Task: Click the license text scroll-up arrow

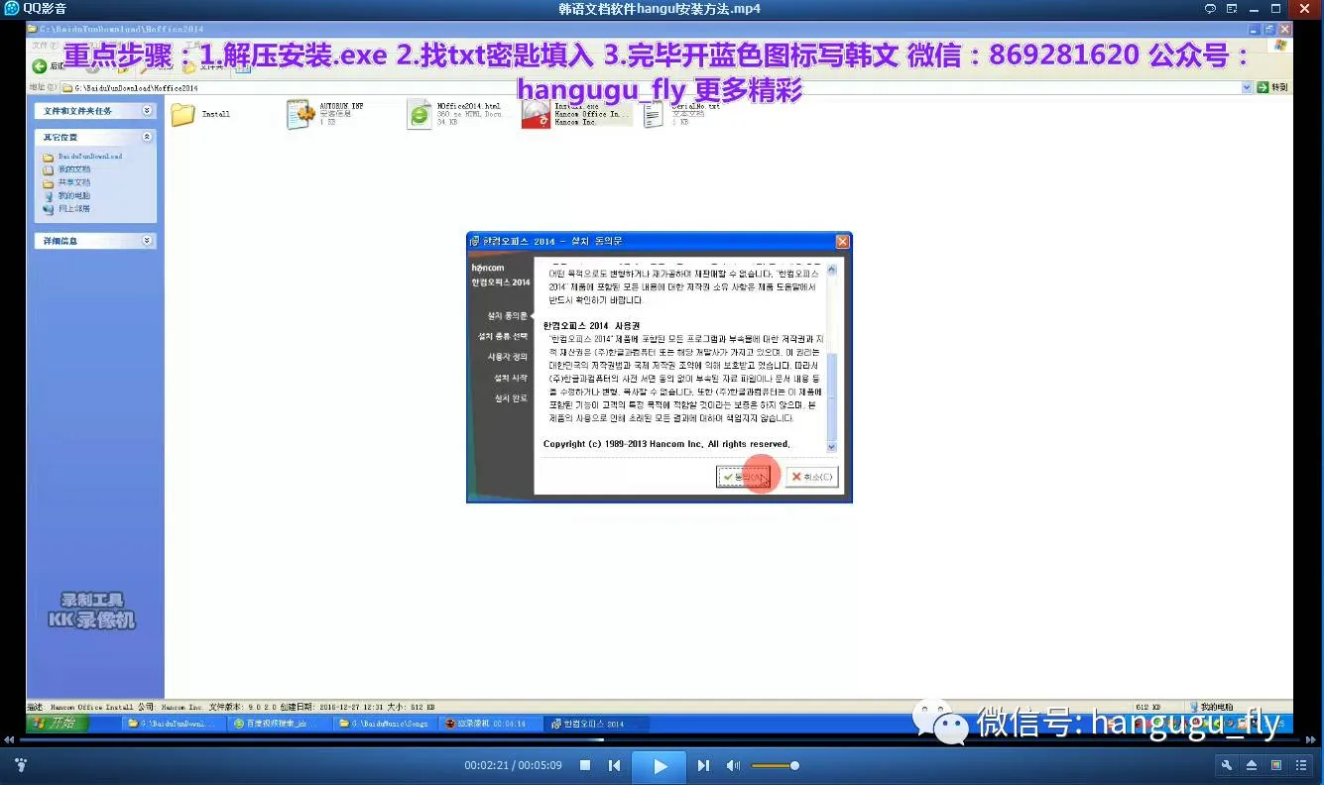Action: coord(832,269)
